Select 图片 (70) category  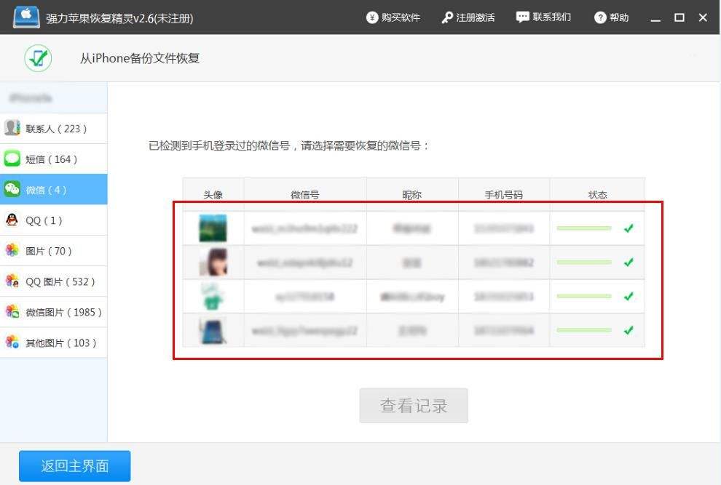point(53,251)
